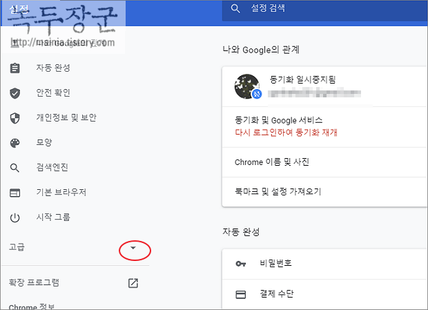Open the 비밀번호 settings row
The width and height of the screenshot is (428, 310).
click(324, 264)
